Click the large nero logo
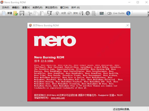 click(55, 41)
